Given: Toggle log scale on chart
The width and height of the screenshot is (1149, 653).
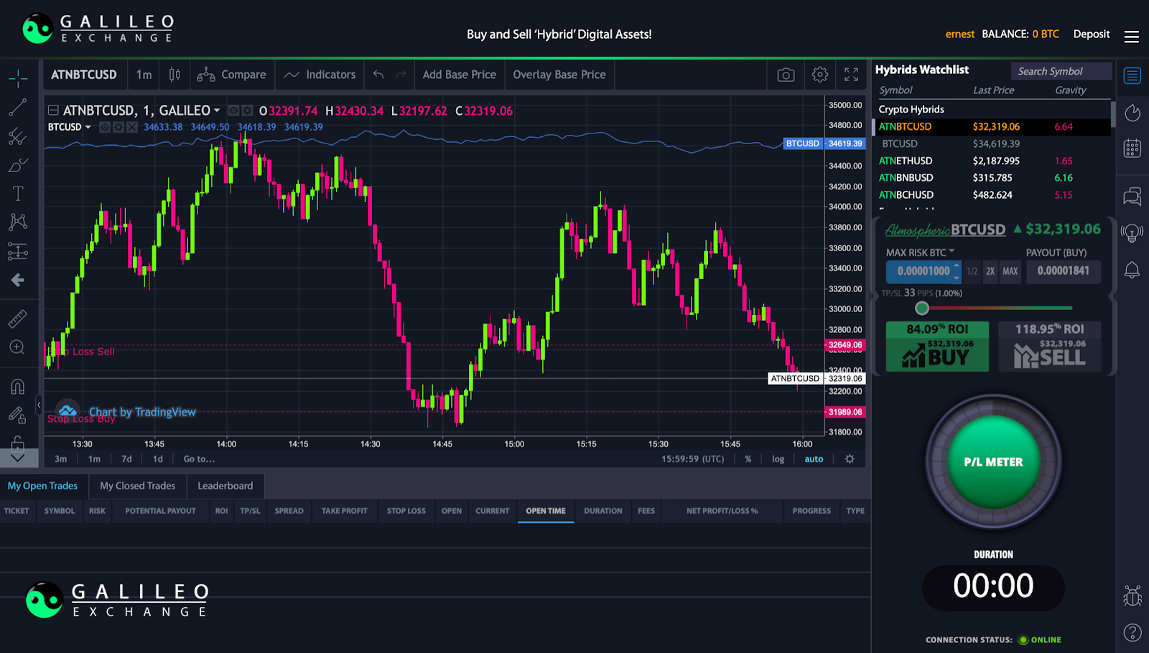Looking at the screenshot, I should [778, 459].
